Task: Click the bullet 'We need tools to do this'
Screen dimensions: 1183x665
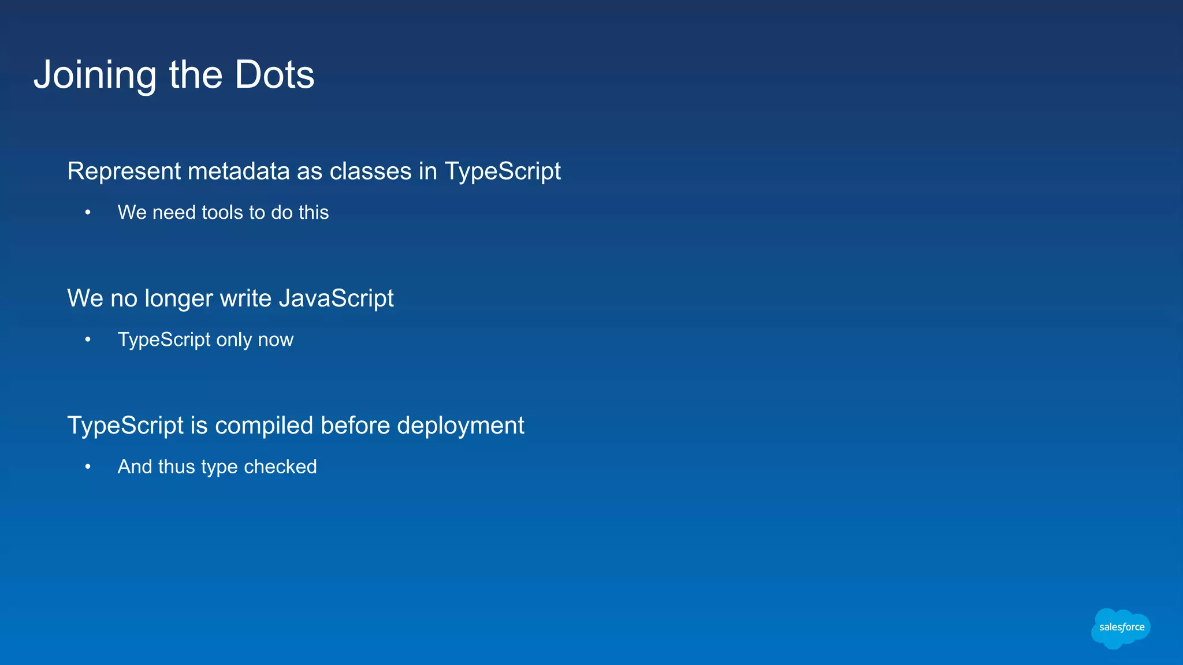Action: point(223,212)
